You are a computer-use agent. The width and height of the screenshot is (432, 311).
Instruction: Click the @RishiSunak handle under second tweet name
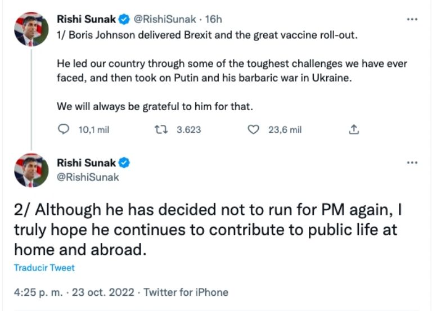coord(88,177)
